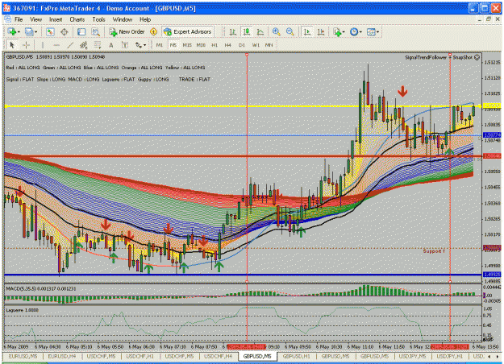Switch timeframe to H4
The width and height of the screenshot is (504, 364).
click(228, 45)
